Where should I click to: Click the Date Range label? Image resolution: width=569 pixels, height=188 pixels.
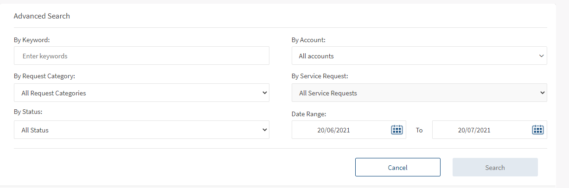click(308, 113)
